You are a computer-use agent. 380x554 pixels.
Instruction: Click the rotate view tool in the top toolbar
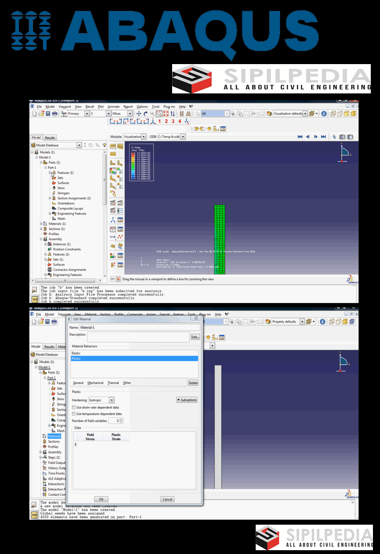[145, 114]
